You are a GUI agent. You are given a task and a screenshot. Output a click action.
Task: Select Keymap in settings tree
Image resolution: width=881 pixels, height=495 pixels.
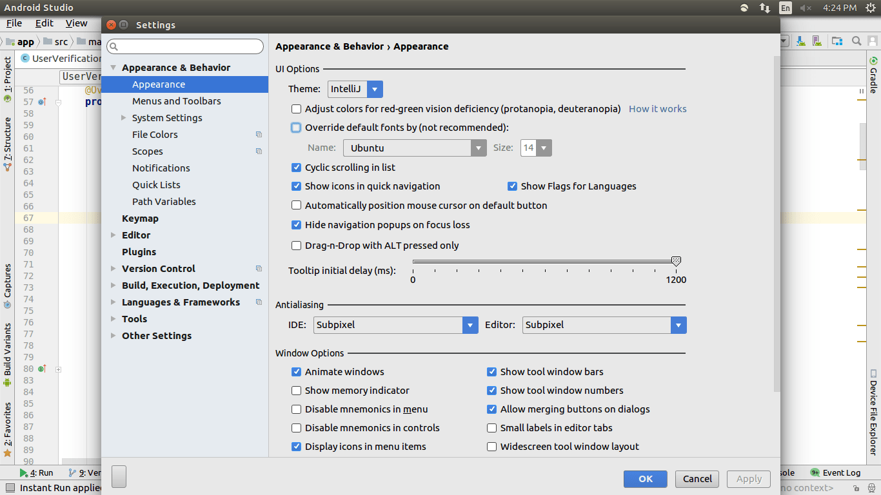coord(140,218)
